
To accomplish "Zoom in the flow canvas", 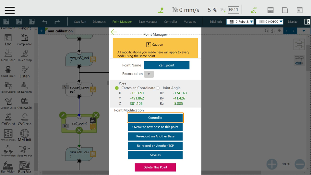I will tap(272, 164).
